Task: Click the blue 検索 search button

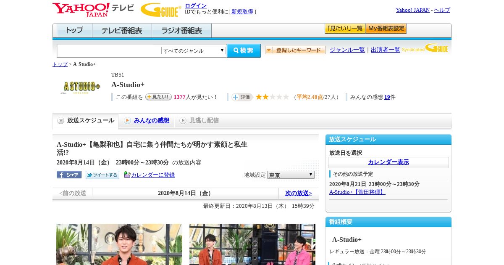Action: point(244,50)
